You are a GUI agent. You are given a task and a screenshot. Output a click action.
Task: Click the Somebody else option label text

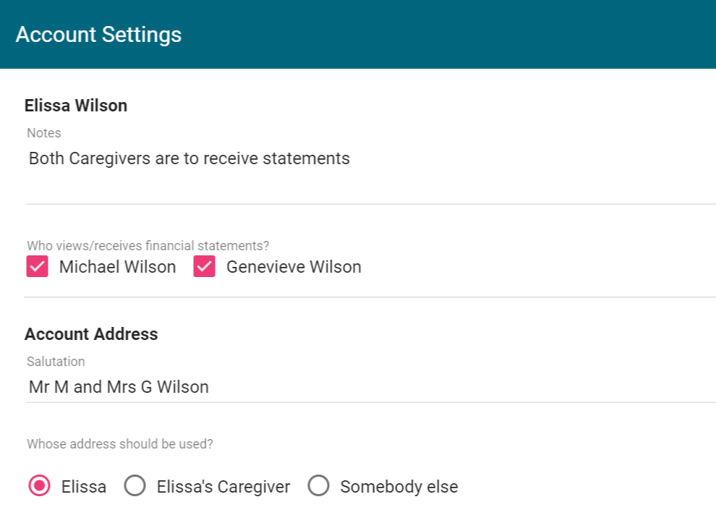(x=399, y=487)
